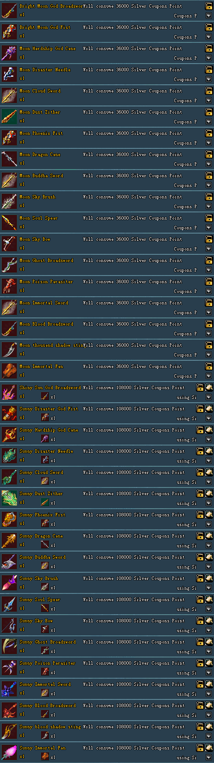The height and width of the screenshot is (763, 214).
Task: Click the Sunny Poison Parasiter weapon thumbnail
Action: (9, 668)
